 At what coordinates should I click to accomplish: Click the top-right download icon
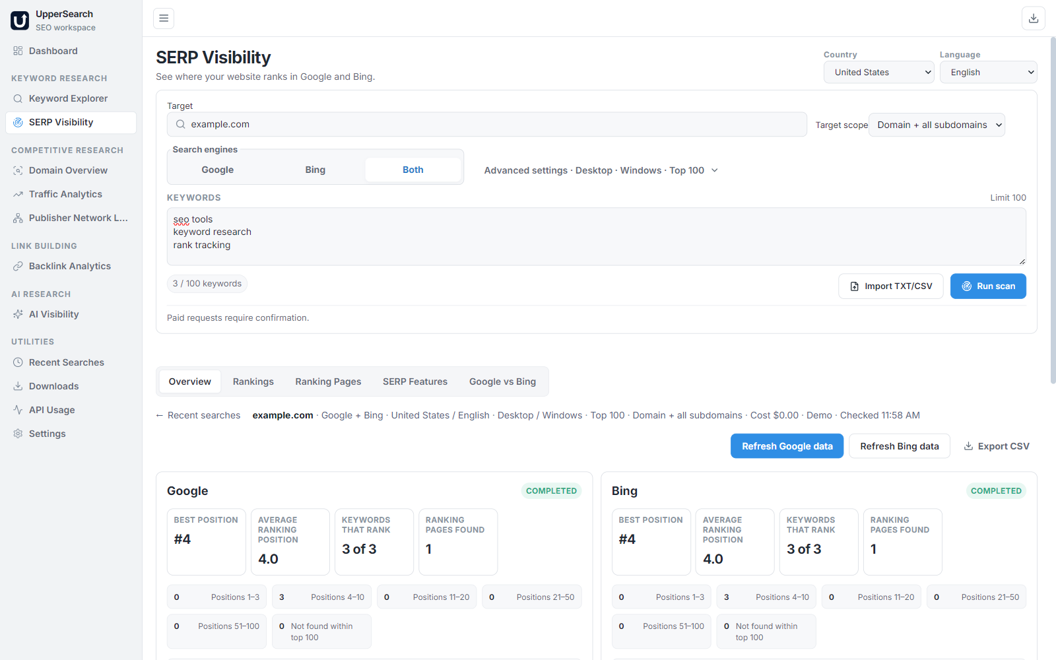[1034, 18]
